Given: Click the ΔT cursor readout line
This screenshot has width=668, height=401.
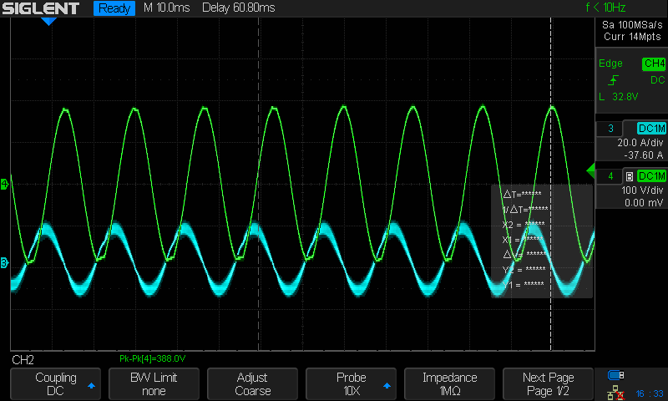Looking at the screenshot, I should 523,195.
